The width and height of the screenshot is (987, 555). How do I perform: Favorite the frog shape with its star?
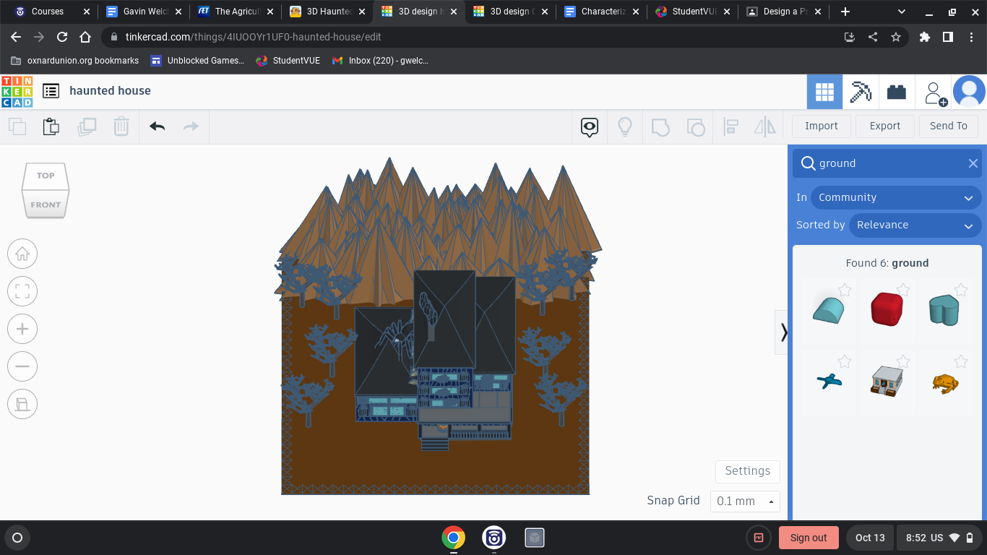[x=961, y=361]
